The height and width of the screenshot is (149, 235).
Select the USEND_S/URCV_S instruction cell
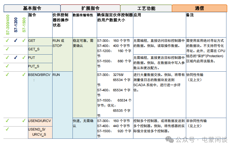tap(40, 133)
